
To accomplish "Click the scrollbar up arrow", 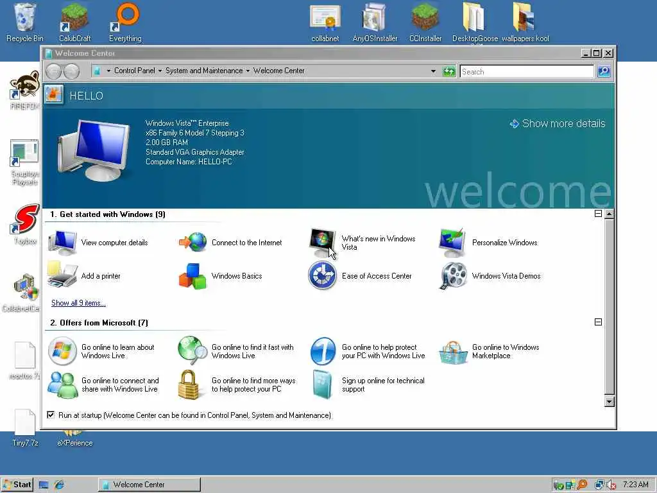I will 610,214.
